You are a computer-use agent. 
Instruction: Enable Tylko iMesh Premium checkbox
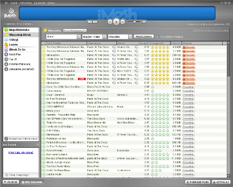pyautogui.click(x=158, y=37)
